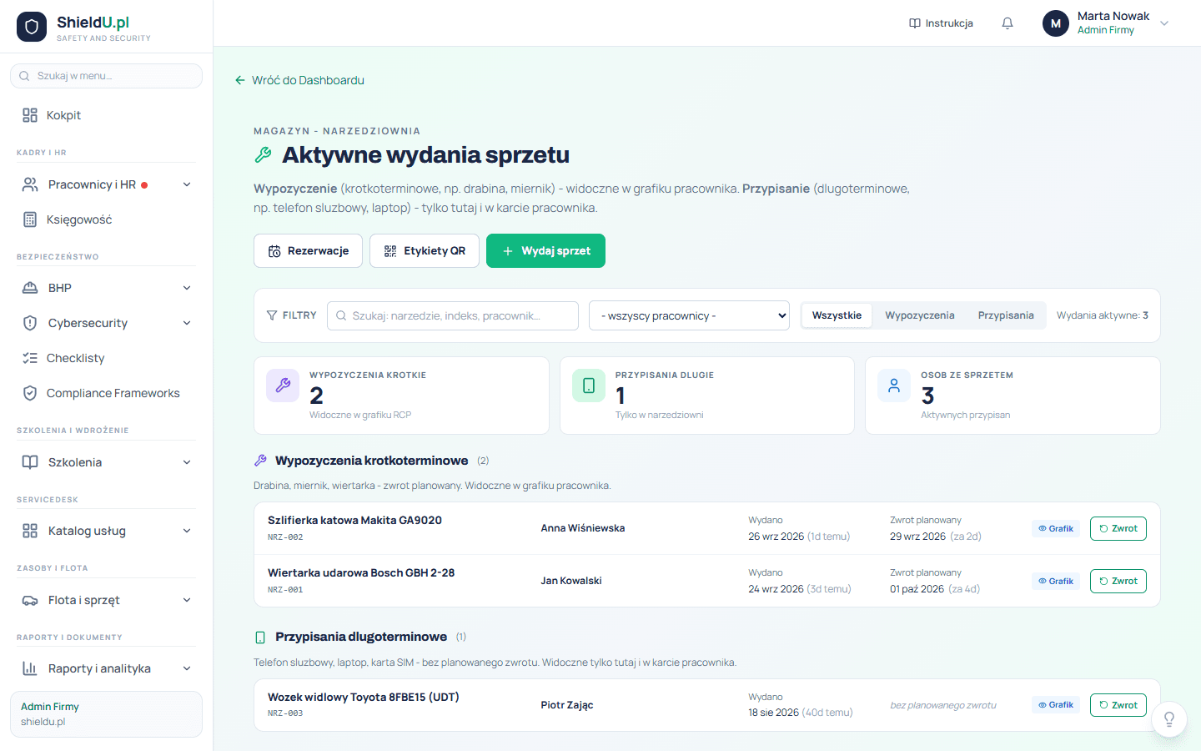Open the Instrukcja manual link
Viewport: 1201px width, 751px height.
pos(941,23)
